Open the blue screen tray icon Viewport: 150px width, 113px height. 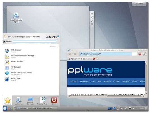pos(109,109)
